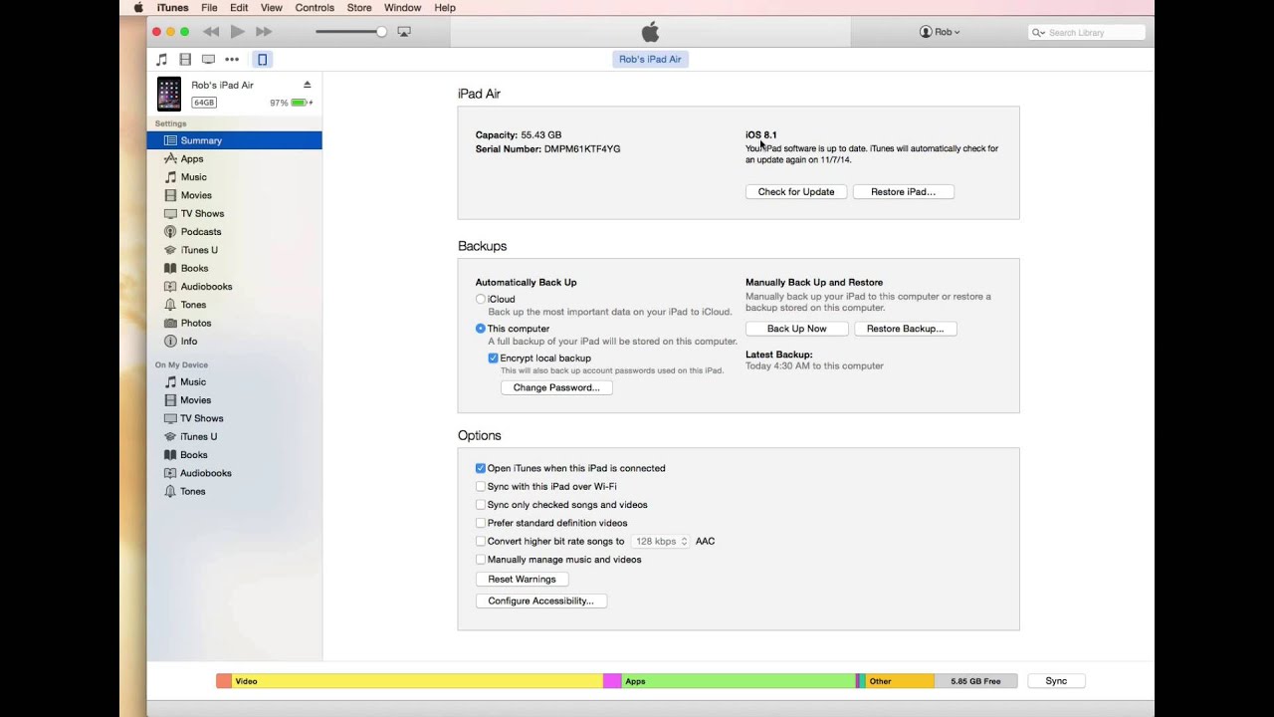The height and width of the screenshot is (717, 1274).
Task: Click the Rewind playback button
Action: pyautogui.click(x=211, y=32)
